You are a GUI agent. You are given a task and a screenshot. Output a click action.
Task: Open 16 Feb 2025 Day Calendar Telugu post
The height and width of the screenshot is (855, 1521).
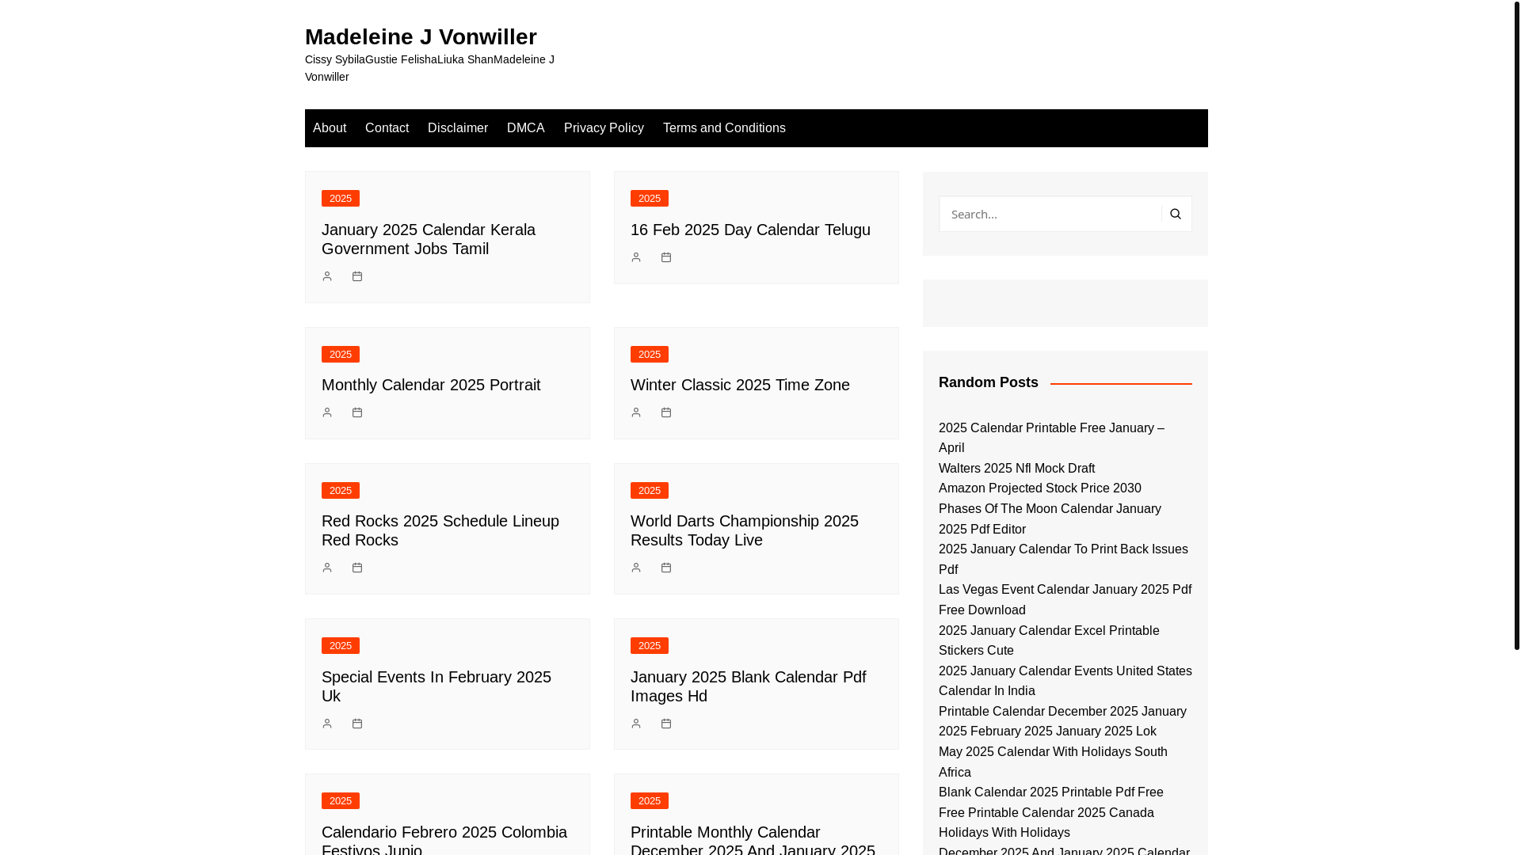coord(750,230)
